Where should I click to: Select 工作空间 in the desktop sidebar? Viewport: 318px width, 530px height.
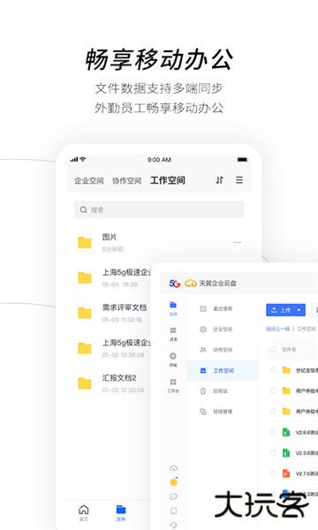222,370
